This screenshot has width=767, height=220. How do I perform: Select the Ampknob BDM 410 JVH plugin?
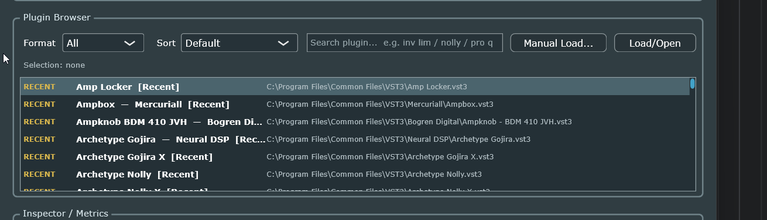(355, 121)
